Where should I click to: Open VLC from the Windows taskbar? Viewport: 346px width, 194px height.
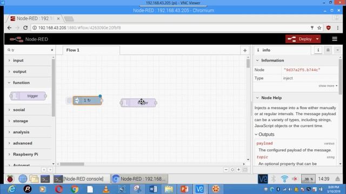(106, 189)
